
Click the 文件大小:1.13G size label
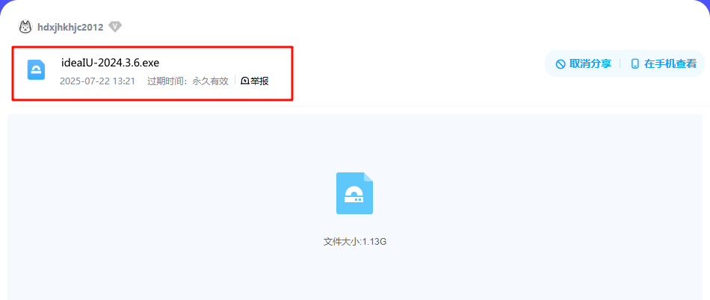[354, 242]
